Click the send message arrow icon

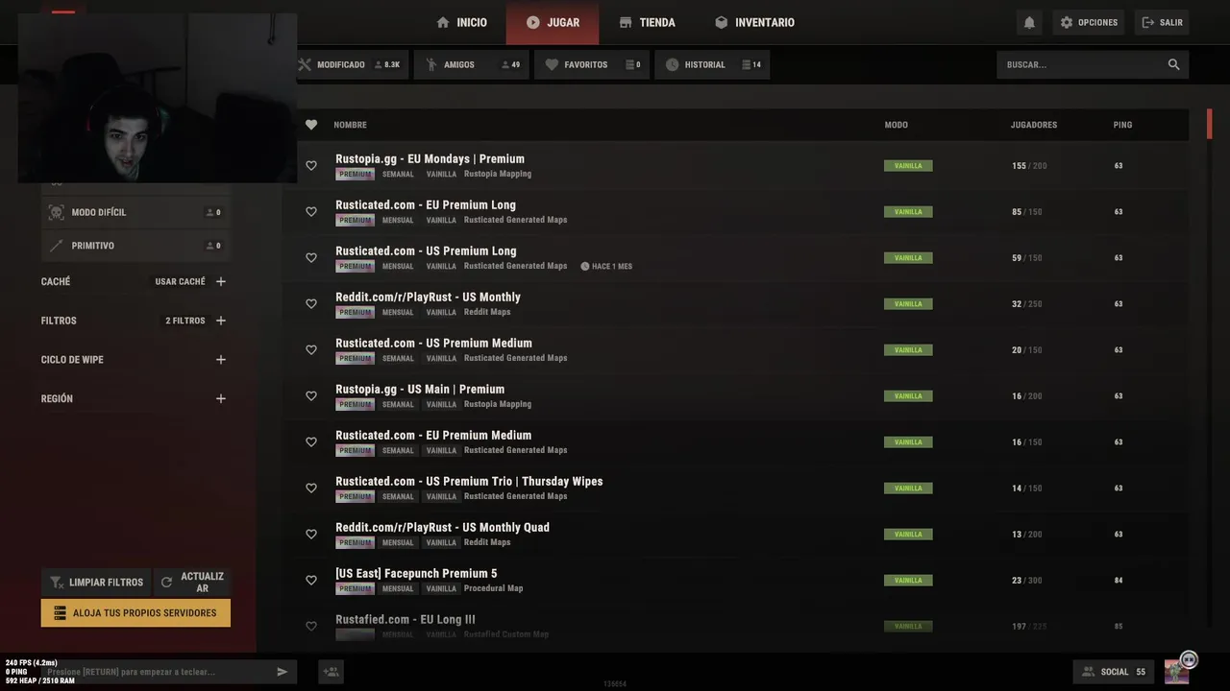click(282, 672)
